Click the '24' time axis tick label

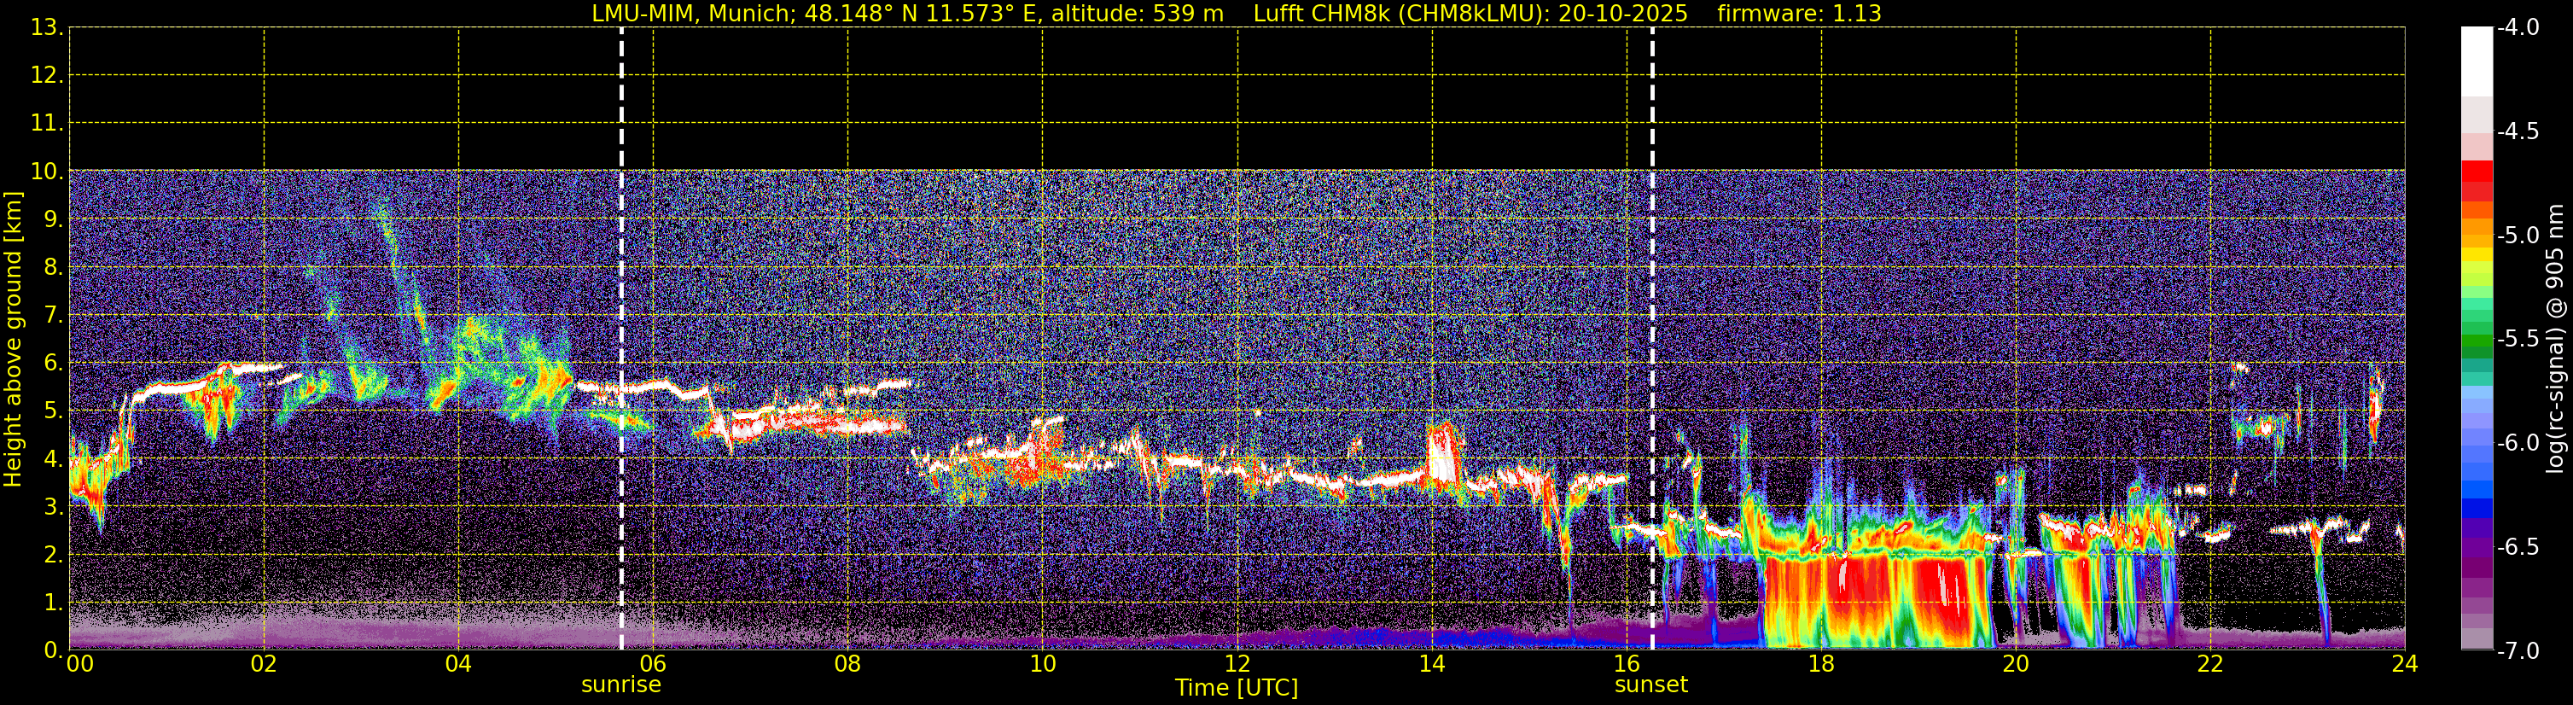[2405, 664]
